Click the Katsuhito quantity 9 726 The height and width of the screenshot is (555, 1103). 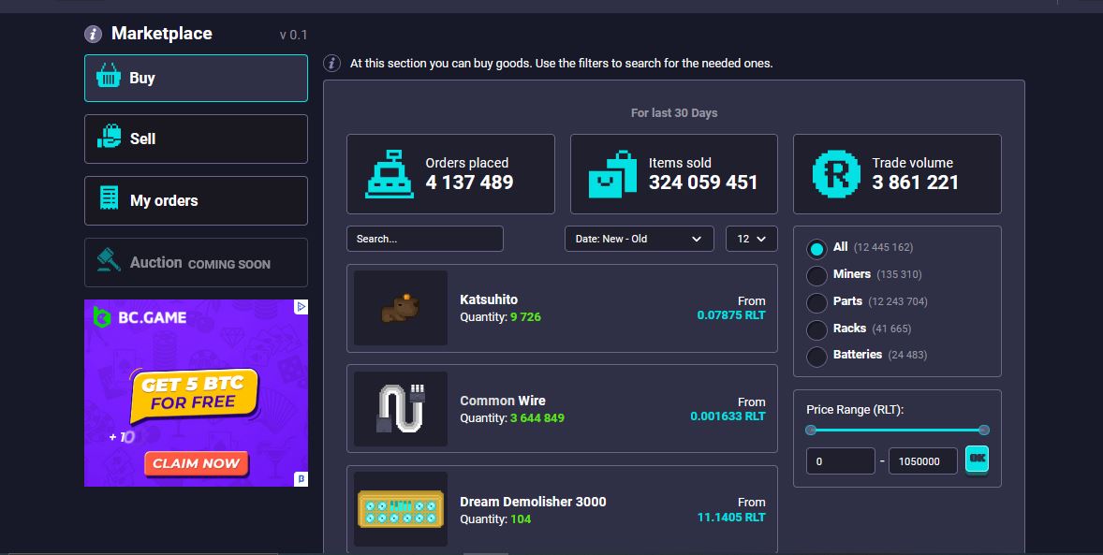pos(525,317)
